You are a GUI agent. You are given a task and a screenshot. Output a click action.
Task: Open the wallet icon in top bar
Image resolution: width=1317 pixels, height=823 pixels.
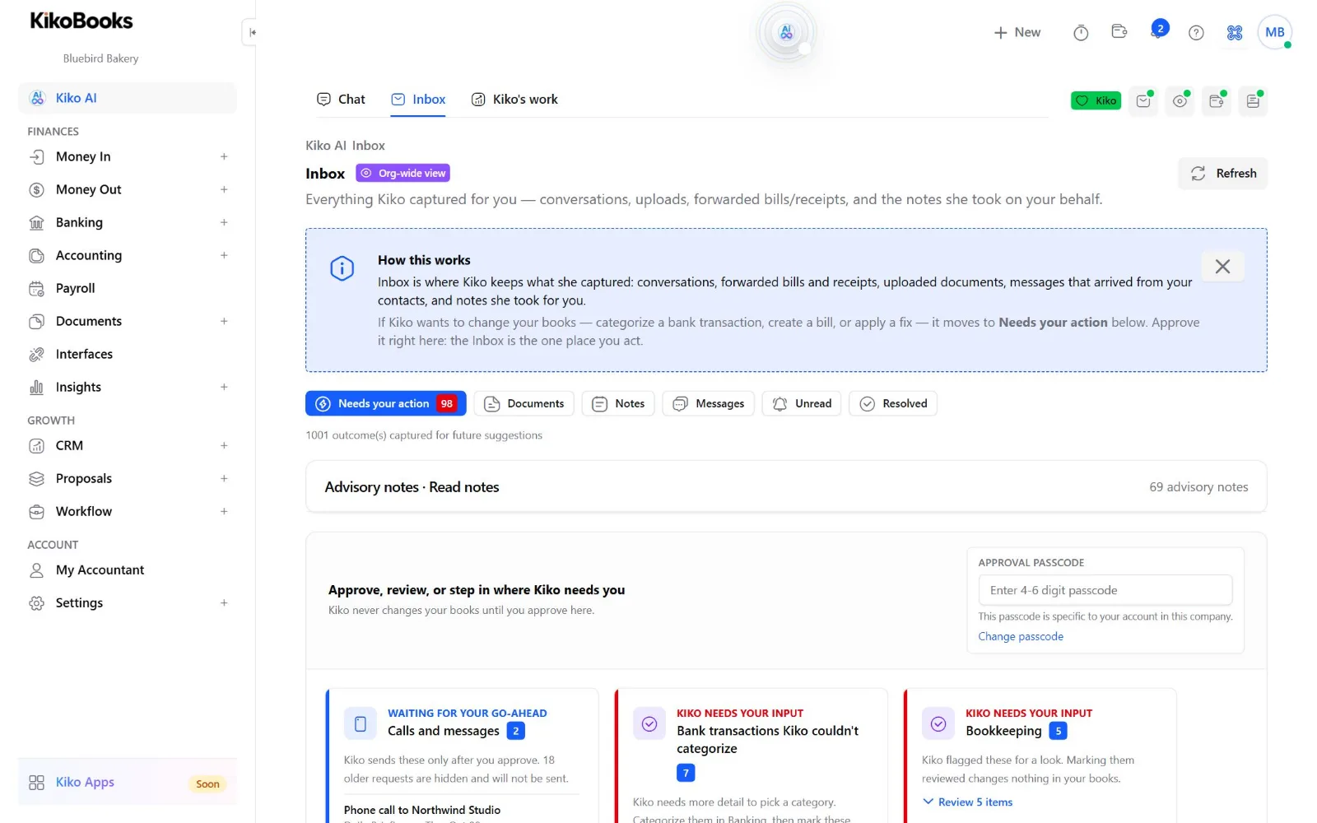coord(1119,32)
